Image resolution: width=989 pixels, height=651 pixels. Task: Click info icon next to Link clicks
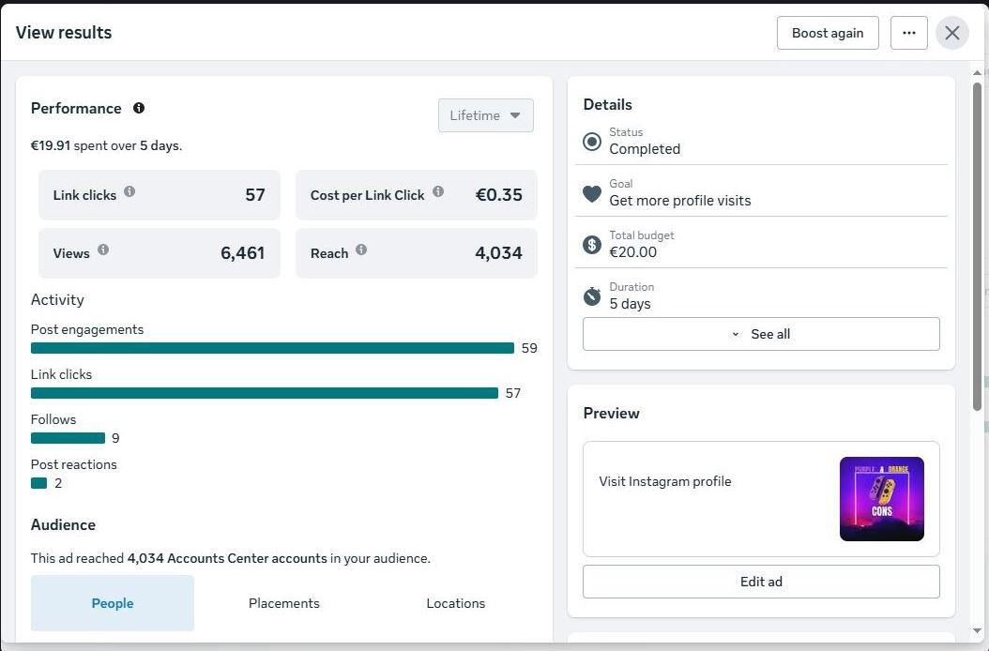(129, 191)
